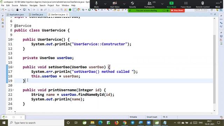Click the Windows taskbar search box
224x126 pixels.
click(36, 123)
